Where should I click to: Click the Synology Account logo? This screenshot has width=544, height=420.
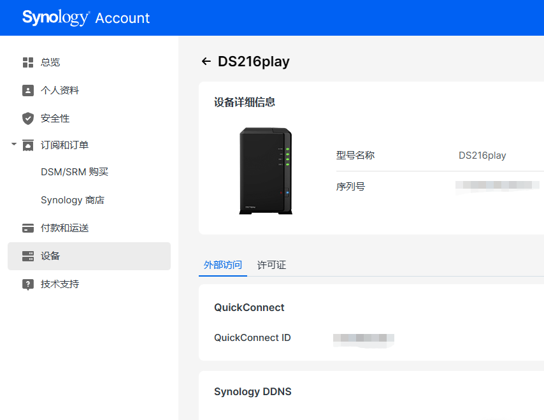86,18
